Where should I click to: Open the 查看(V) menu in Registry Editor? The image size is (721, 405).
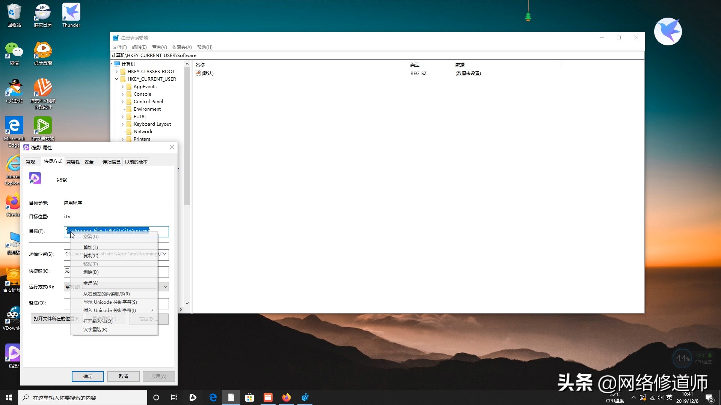pyautogui.click(x=159, y=47)
